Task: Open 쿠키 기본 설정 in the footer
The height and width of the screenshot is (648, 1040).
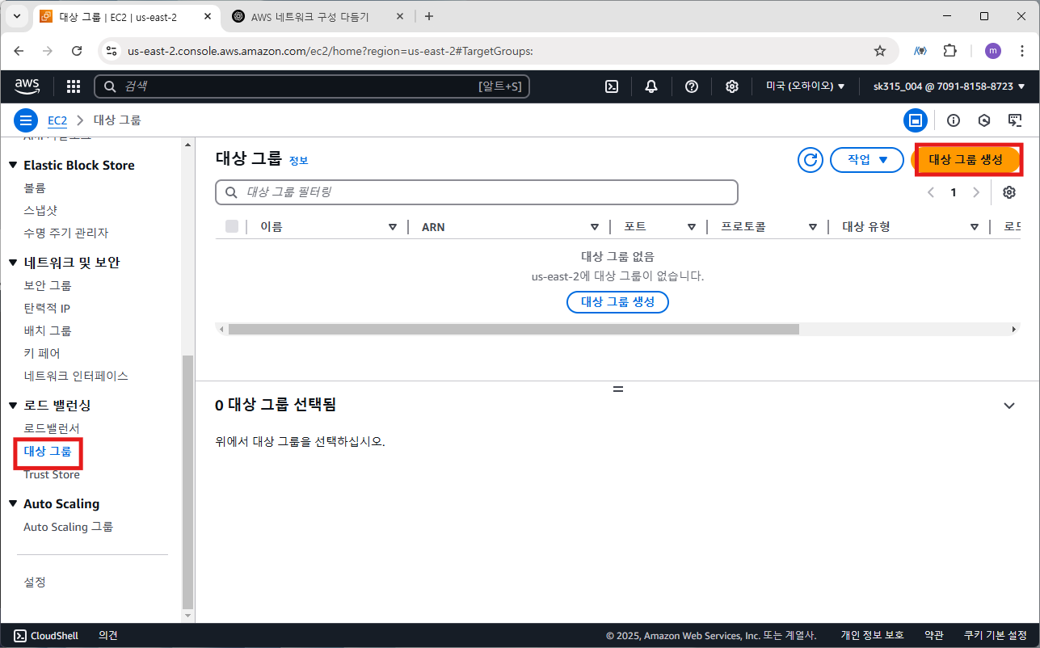Action: 995,636
